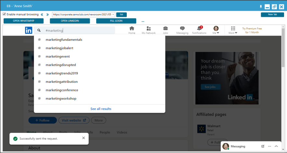Follow the company page
The width and height of the screenshot is (287, 153).
click(x=43, y=120)
